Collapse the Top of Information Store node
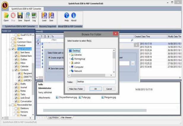183x126 pixels. click(10, 49)
